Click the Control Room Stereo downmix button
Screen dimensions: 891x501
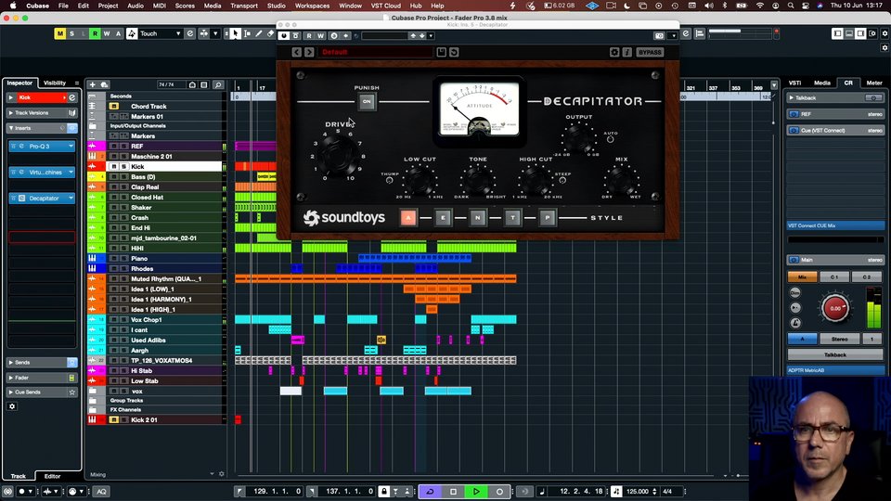point(839,340)
